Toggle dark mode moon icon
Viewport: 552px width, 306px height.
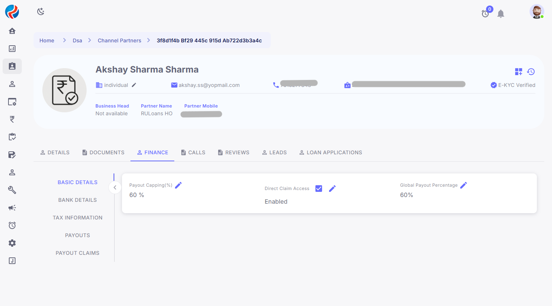(x=41, y=11)
